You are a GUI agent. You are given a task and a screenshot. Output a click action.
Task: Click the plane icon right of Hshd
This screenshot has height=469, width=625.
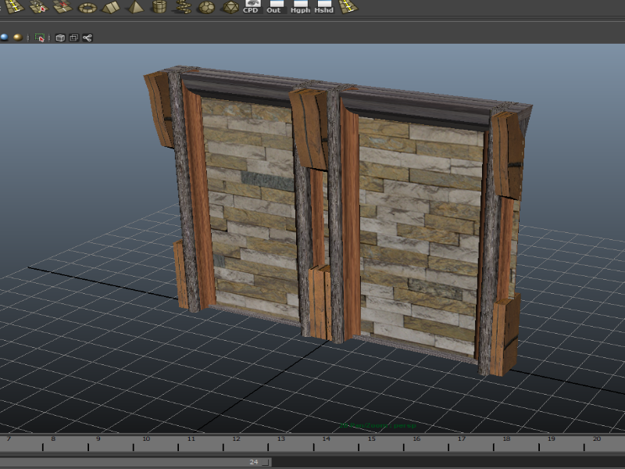click(348, 7)
